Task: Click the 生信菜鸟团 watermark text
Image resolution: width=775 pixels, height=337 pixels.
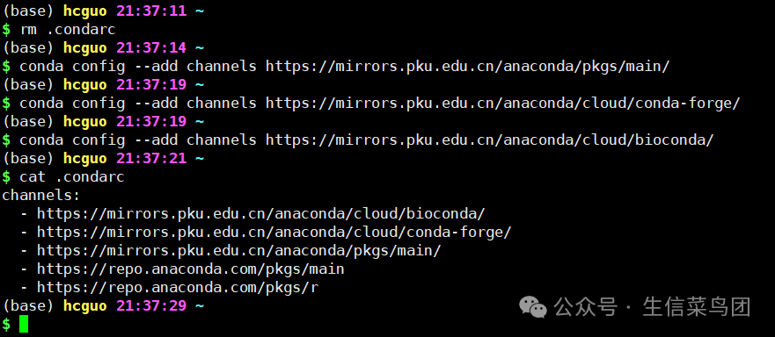Action: (697, 307)
